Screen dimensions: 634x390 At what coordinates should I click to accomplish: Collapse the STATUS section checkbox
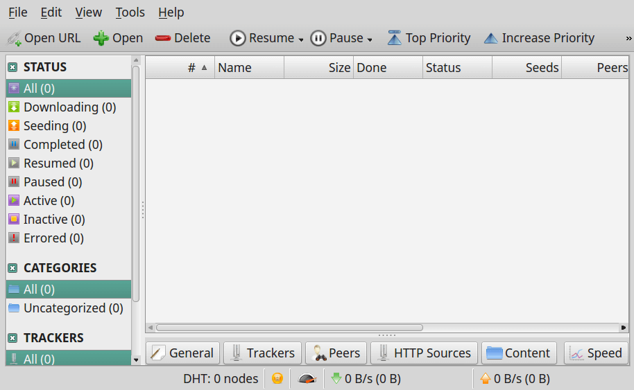[x=12, y=67]
